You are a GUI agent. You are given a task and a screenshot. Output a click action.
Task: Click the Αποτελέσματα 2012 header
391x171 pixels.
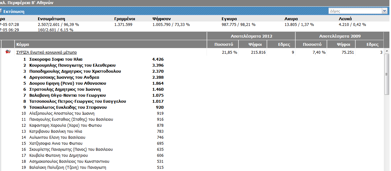(251, 36)
